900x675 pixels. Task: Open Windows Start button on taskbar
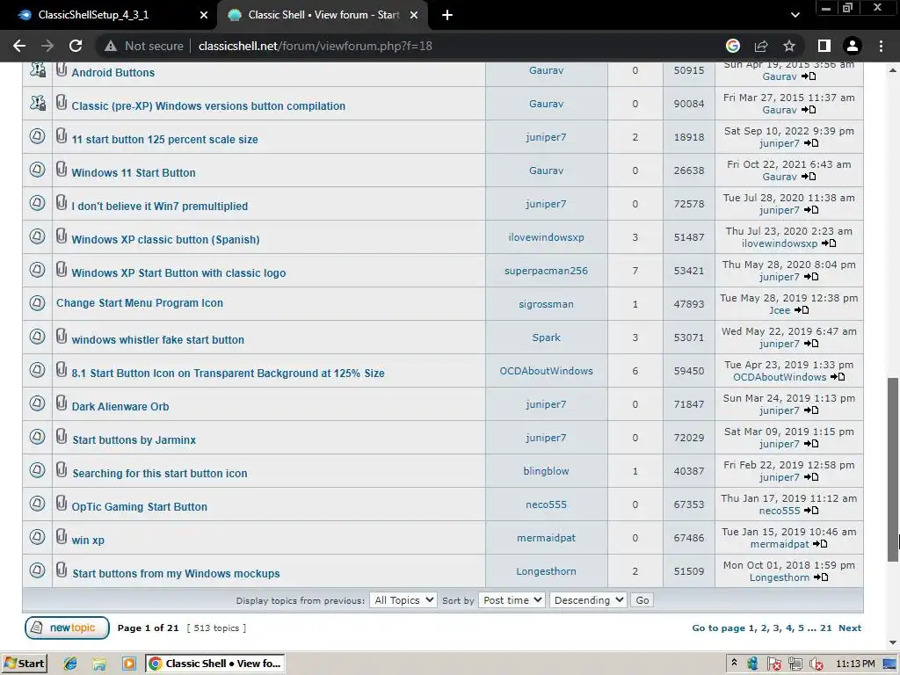click(24, 664)
